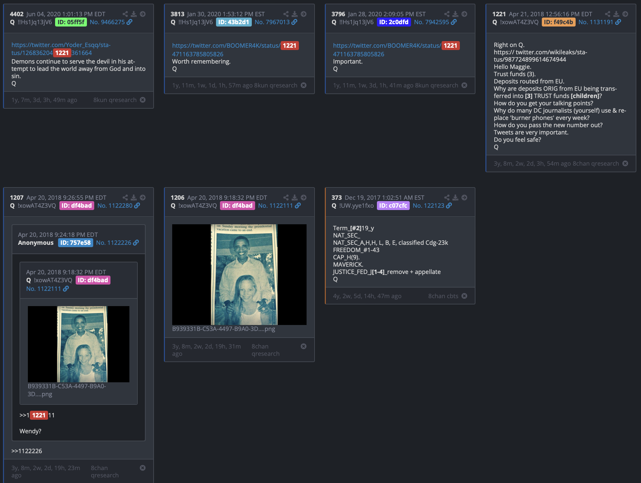Image resolution: width=641 pixels, height=483 pixels.
Task: Click purple ID: c07cfc badge
Action: (x=393, y=205)
